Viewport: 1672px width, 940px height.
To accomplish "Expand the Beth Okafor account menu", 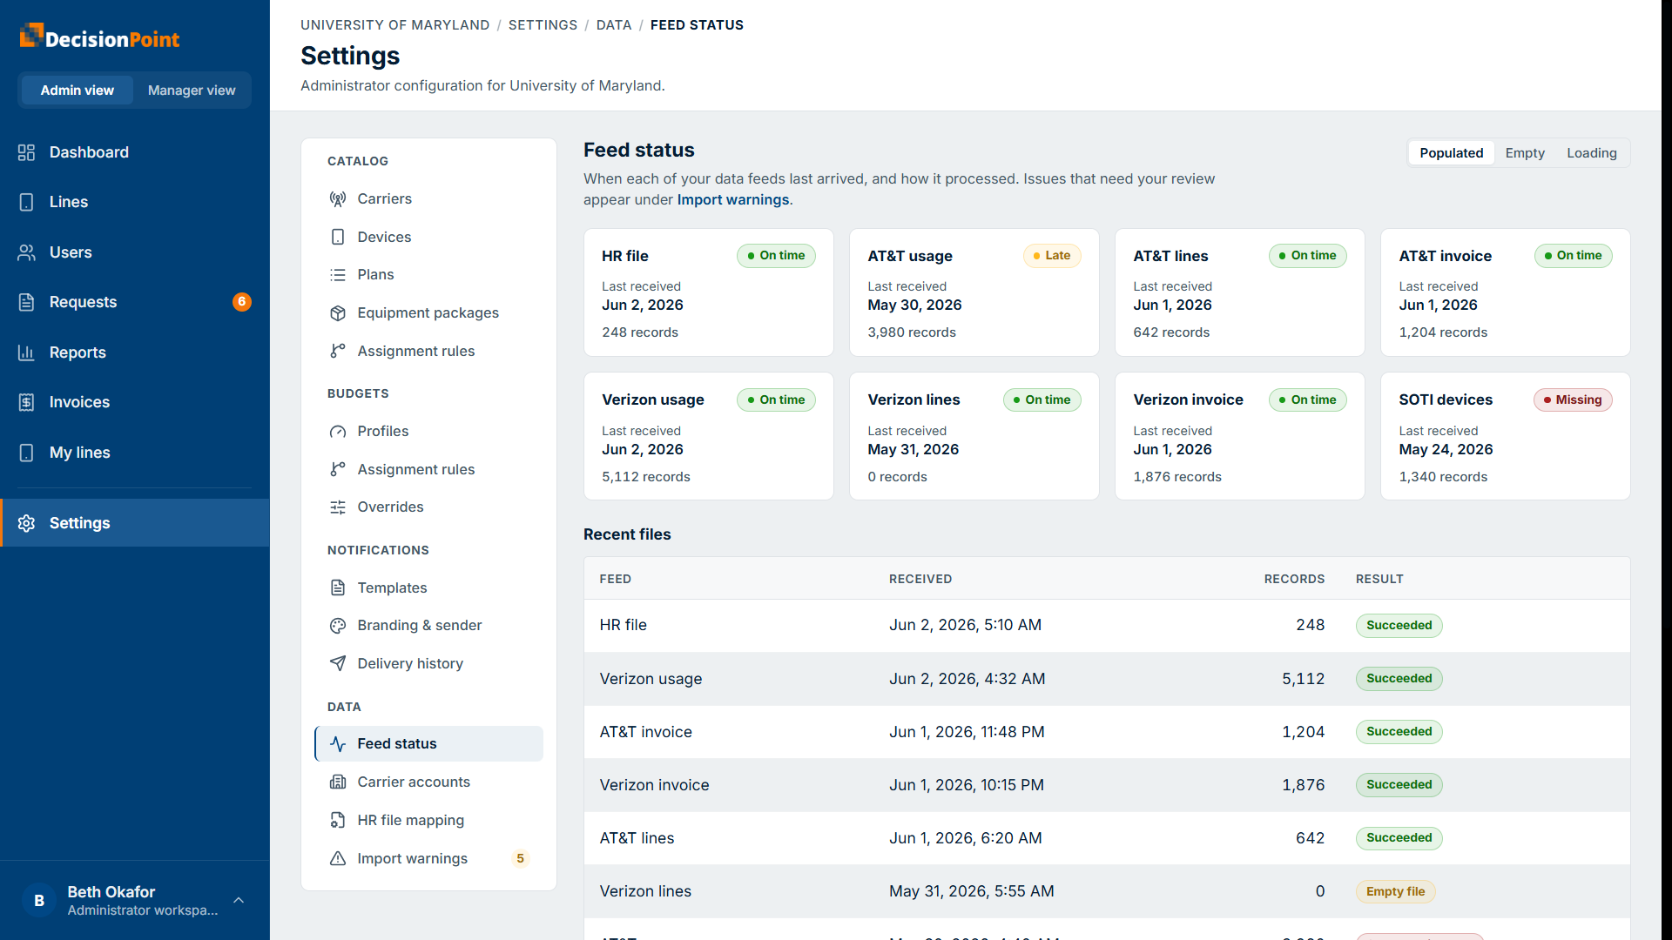I will click(x=134, y=900).
